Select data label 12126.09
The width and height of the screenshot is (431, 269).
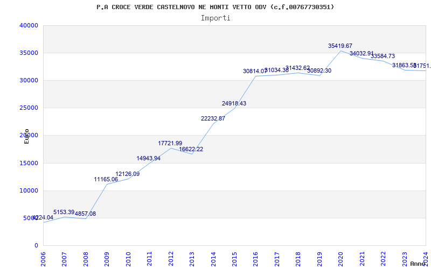click(x=128, y=174)
